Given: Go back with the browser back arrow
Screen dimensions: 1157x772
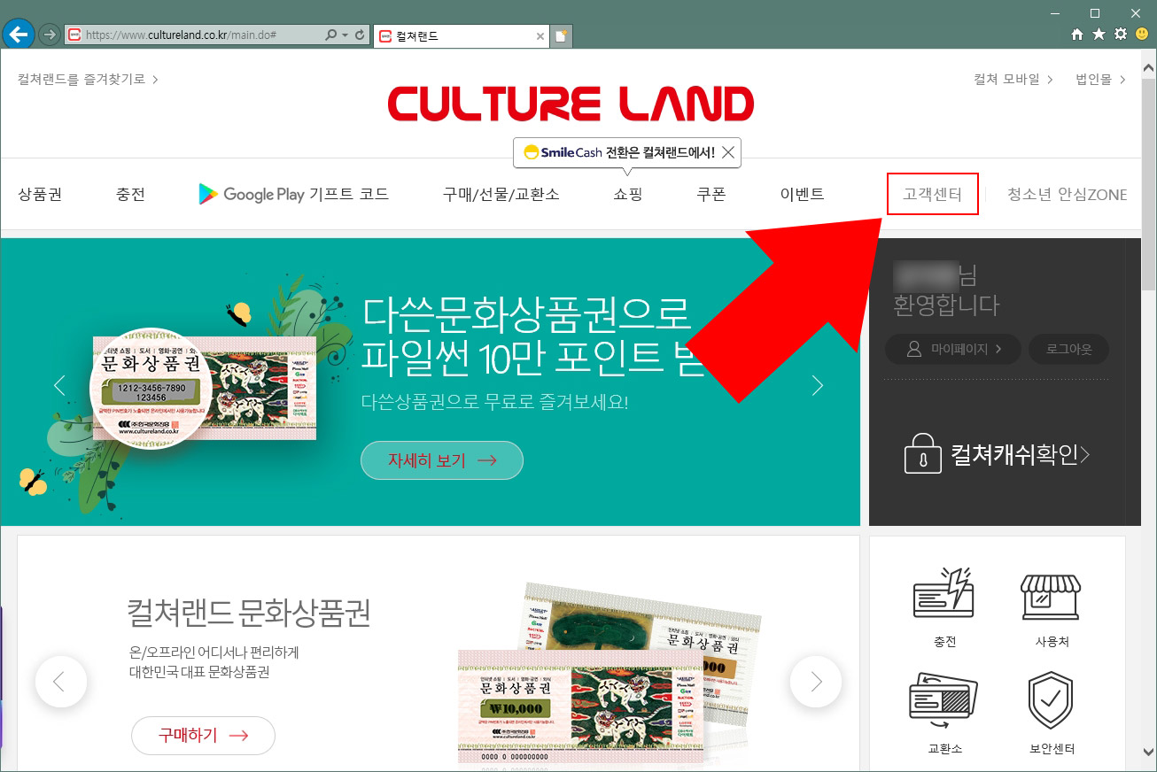Looking at the screenshot, I should pos(19,34).
